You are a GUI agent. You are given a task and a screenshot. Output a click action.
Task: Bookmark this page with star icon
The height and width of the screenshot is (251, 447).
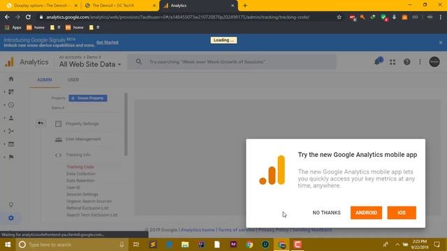(339, 17)
